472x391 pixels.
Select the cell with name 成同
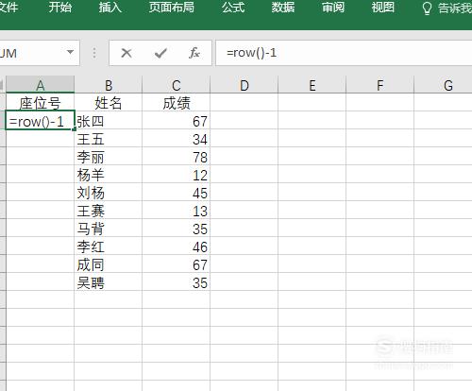tap(109, 263)
